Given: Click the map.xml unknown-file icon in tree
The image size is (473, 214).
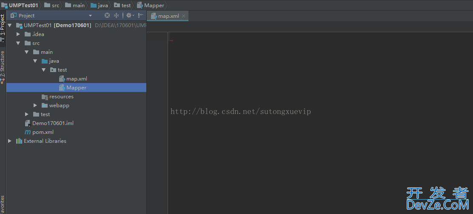Looking at the screenshot, I should pos(62,79).
